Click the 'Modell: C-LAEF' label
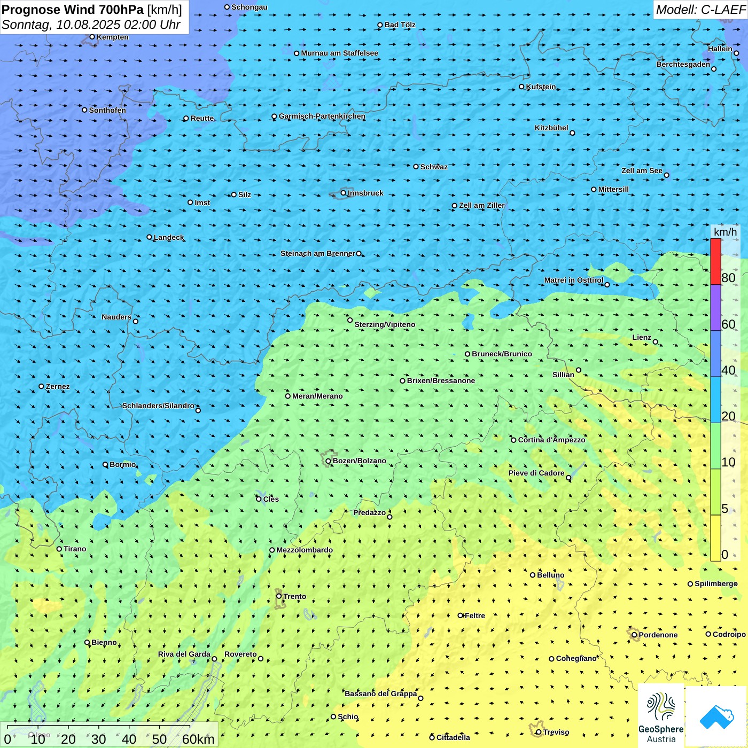Image resolution: width=748 pixels, height=748 pixels. [700, 10]
